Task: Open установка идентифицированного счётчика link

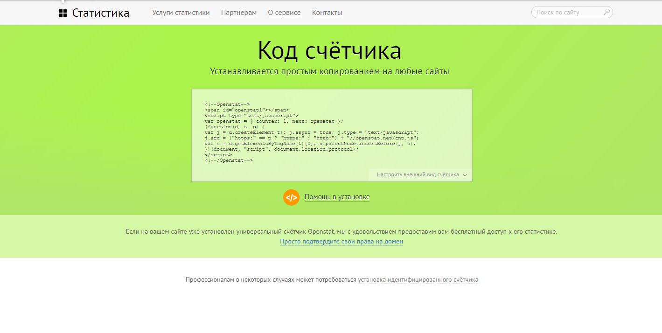Action: pos(417,279)
